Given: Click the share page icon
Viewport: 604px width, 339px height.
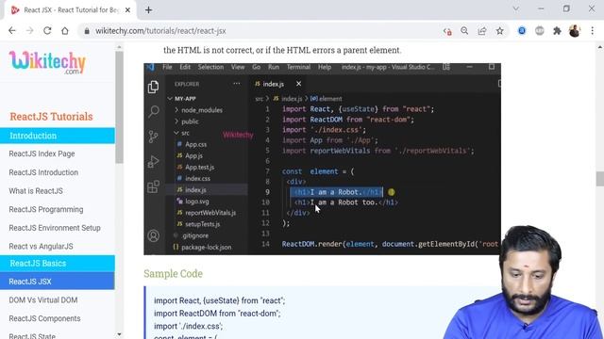Looking at the screenshot, I should 482,31.
